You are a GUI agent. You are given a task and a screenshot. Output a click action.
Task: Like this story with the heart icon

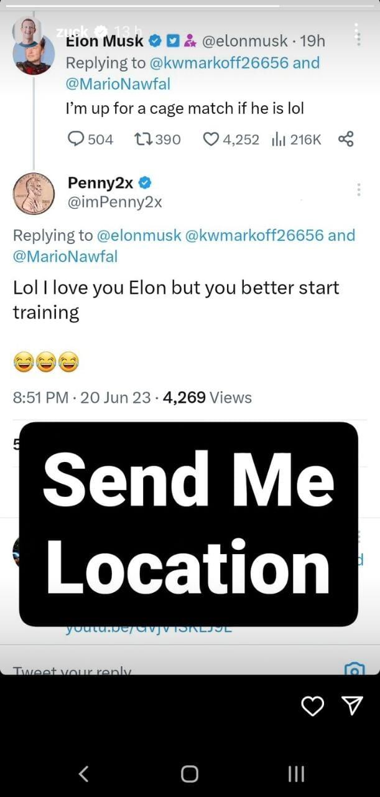coord(312,705)
